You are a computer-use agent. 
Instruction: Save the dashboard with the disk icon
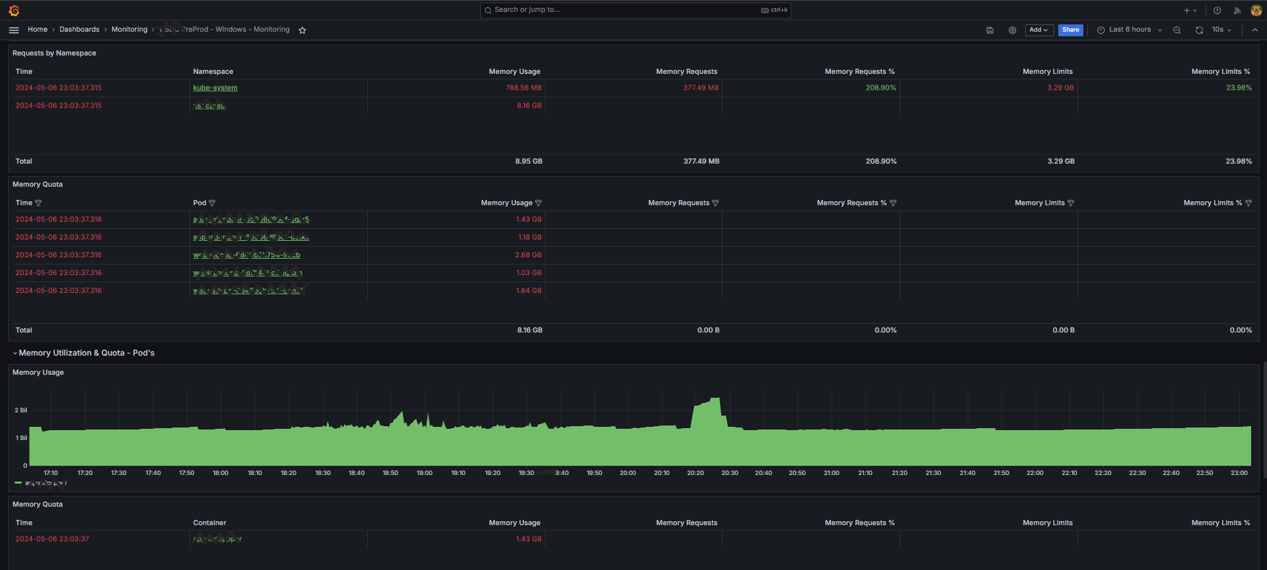pos(990,30)
